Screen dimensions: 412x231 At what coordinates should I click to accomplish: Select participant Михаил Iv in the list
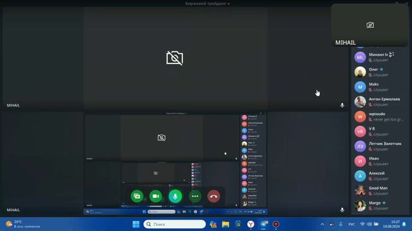(380, 57)
